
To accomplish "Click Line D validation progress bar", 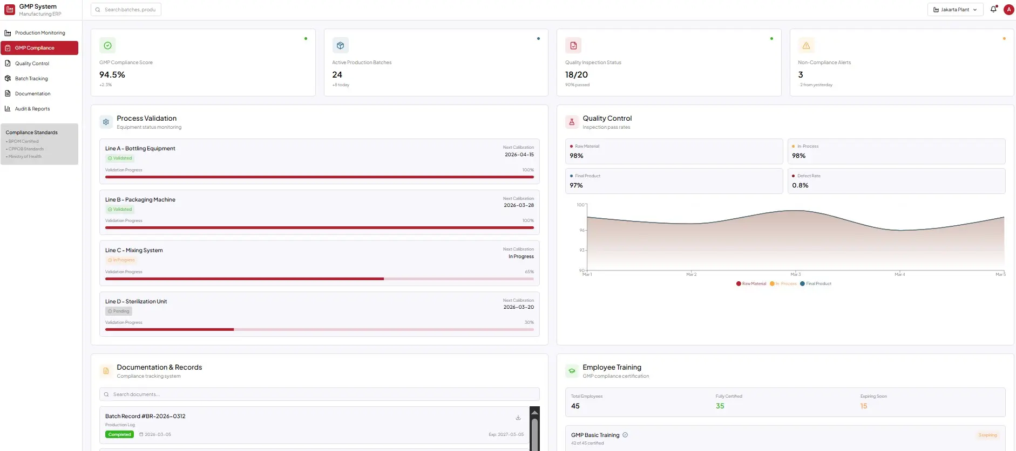I will pyautogui.click(x=319, y=329).
